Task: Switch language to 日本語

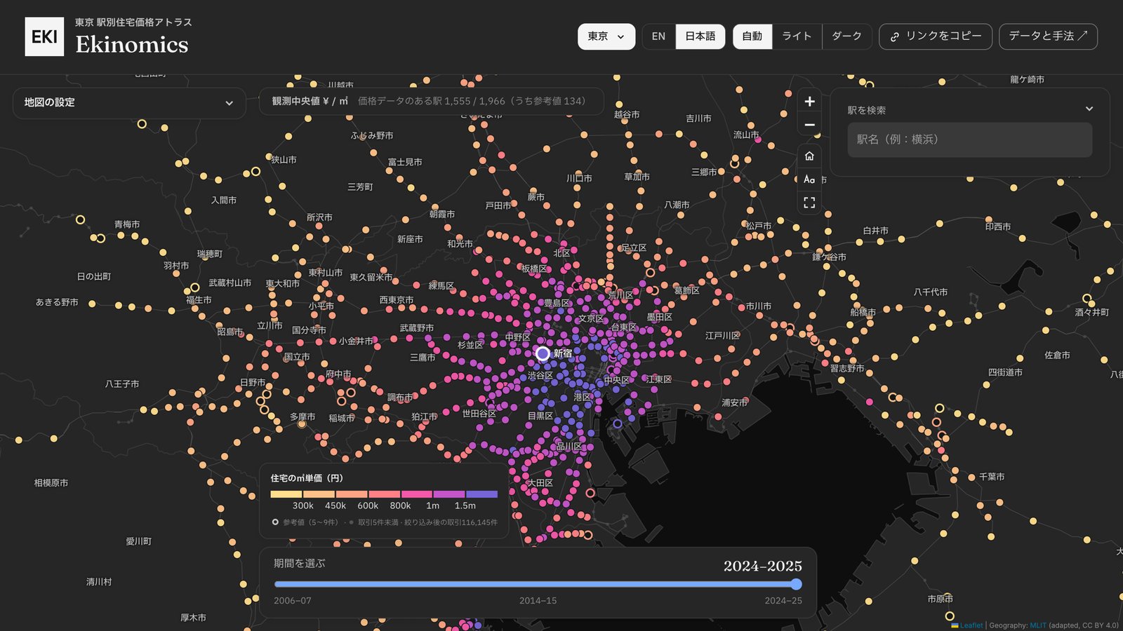Action: [x=700, y=36]
